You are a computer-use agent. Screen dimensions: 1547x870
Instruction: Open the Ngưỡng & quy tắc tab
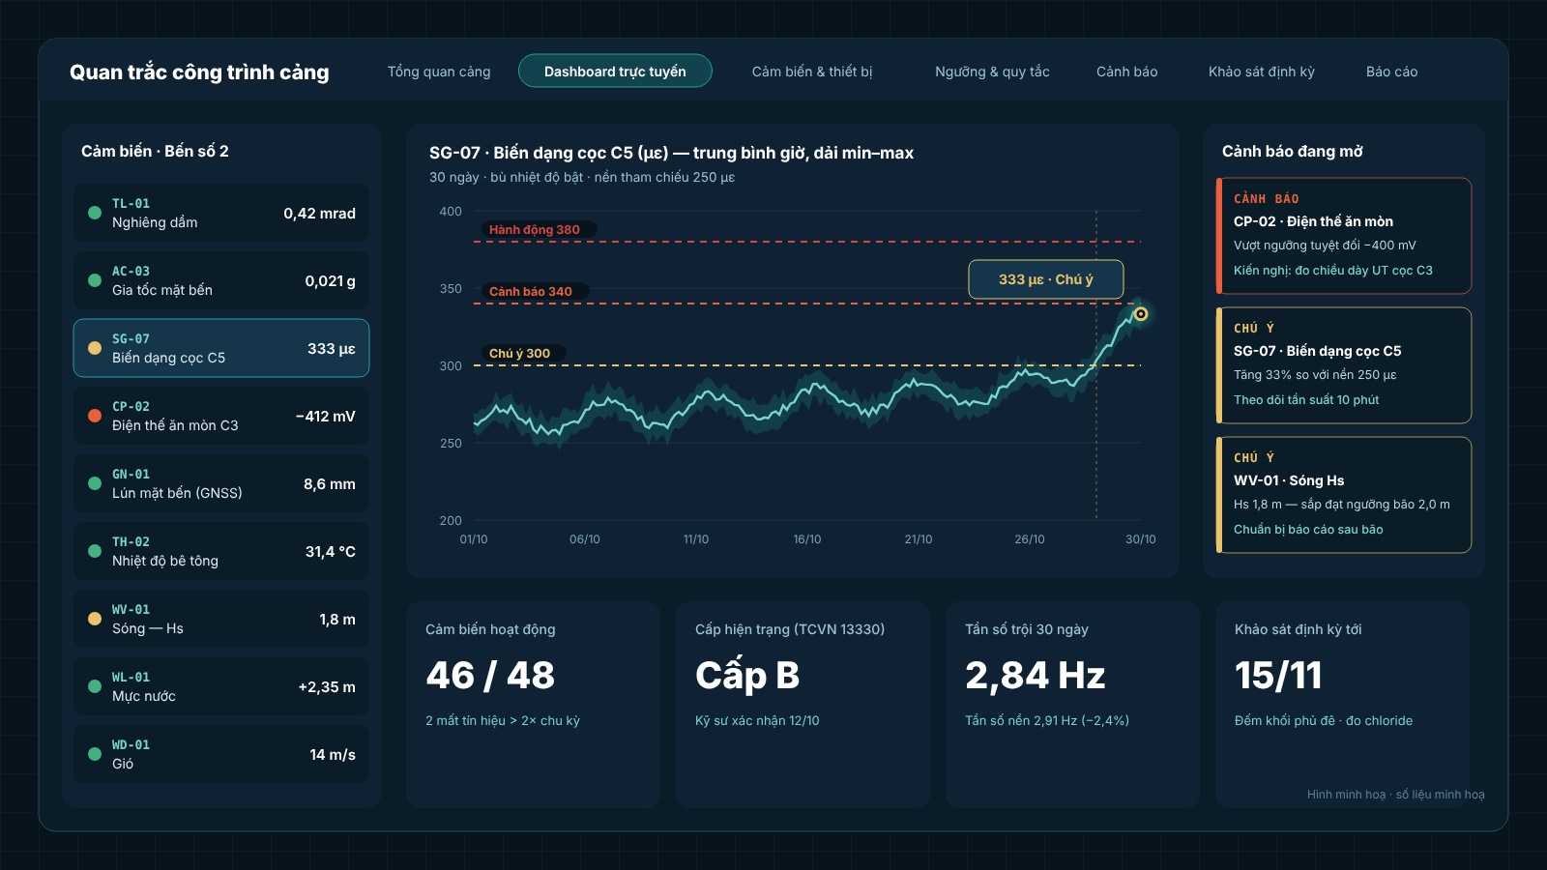tap(992, 72)
